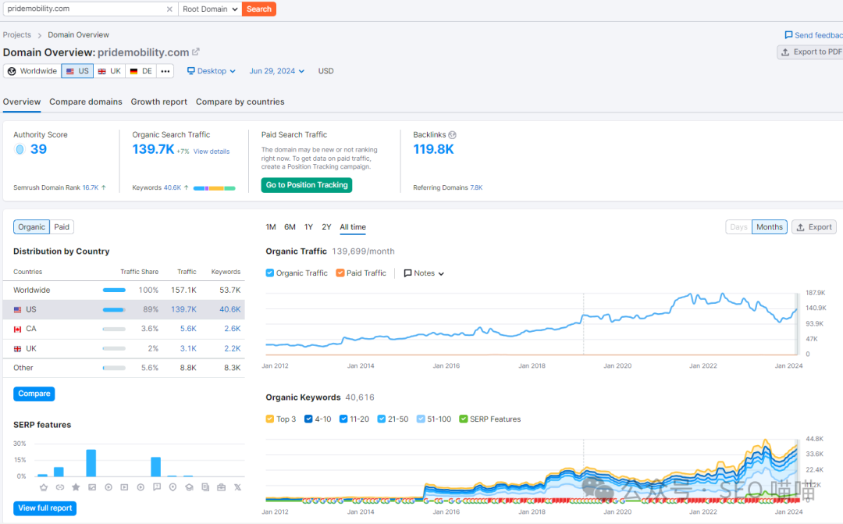The image size is (843, 524).
Task: Open the Growth report tab
Action: tap(158, 102)
